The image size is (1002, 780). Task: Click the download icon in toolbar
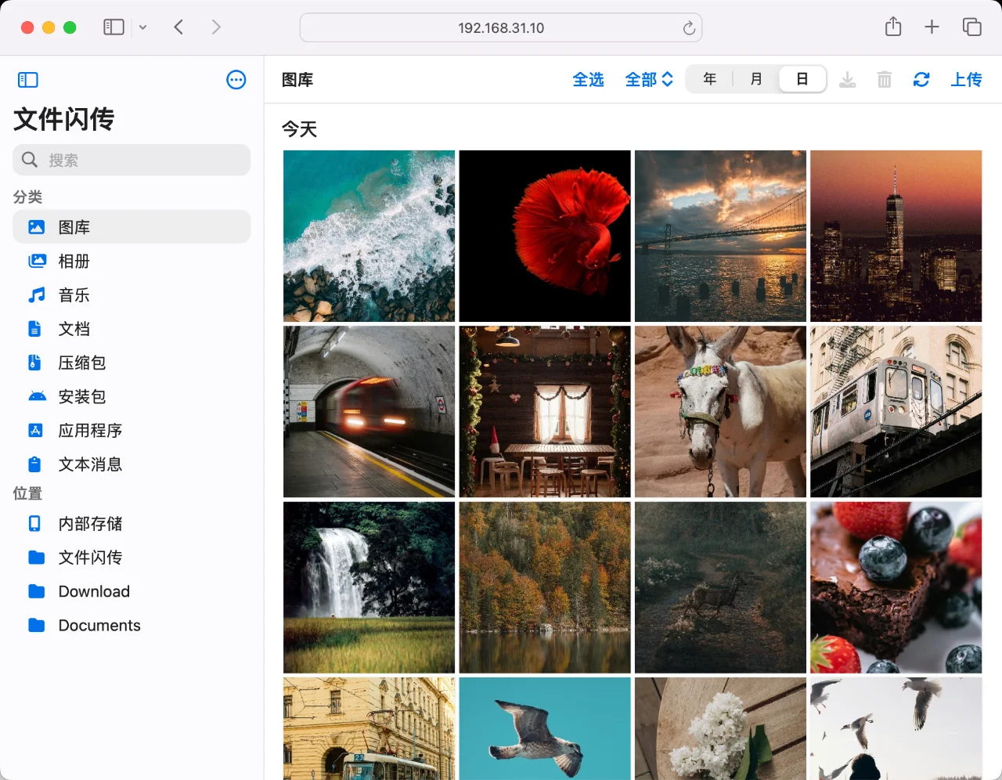[848, 80]
